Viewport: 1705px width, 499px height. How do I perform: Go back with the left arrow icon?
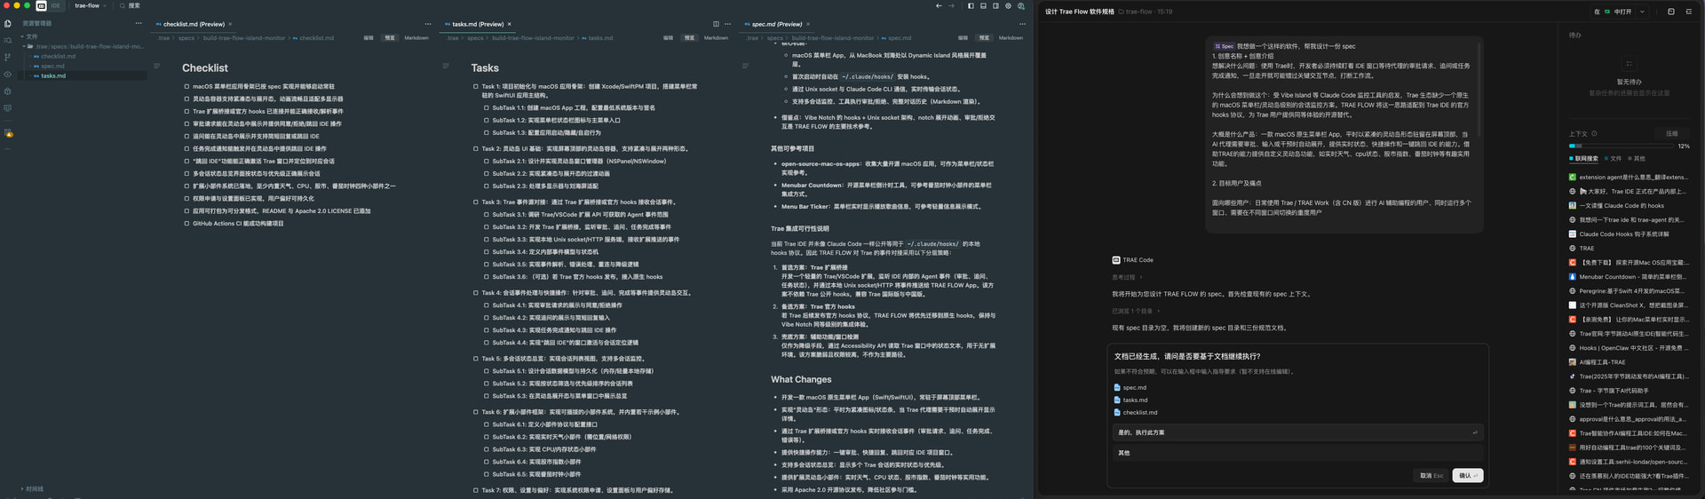coord(939,5)
